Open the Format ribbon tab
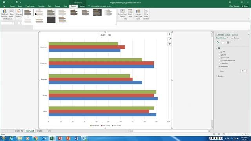Viewport: 251px width, 141px height. pos(82,6)
